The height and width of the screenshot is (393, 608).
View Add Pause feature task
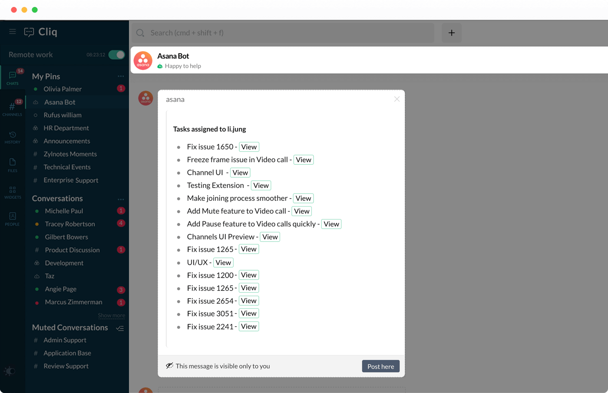point(331,224)
